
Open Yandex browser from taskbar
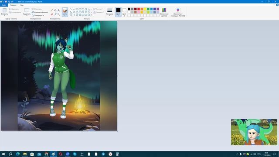click(110, 154)
